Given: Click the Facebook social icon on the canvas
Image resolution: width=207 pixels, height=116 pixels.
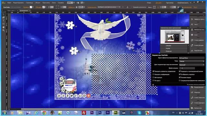Looking at the screenshot, I should pyautogui.click(x=68, y=96).
